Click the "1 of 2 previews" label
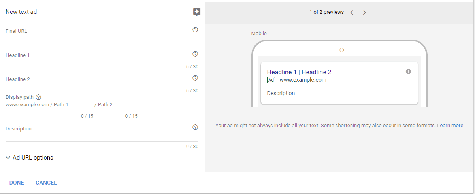Screen dimensions: 475x194 pos(326,12)
